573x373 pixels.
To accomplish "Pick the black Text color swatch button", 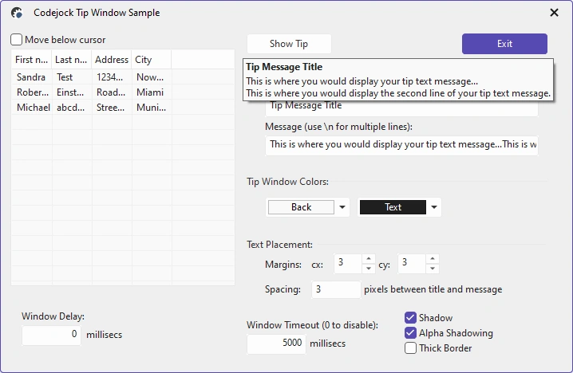I will coord(393,207).
